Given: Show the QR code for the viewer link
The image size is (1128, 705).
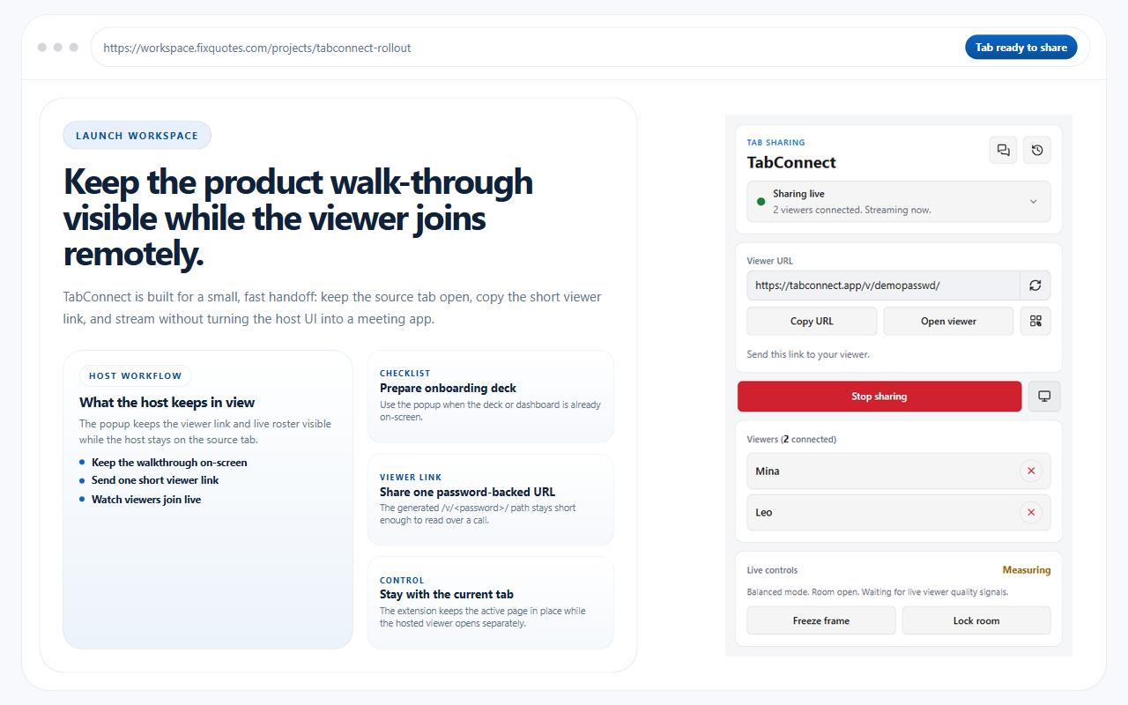Looking at the screenshot, I should click(x=1035, y=321).
